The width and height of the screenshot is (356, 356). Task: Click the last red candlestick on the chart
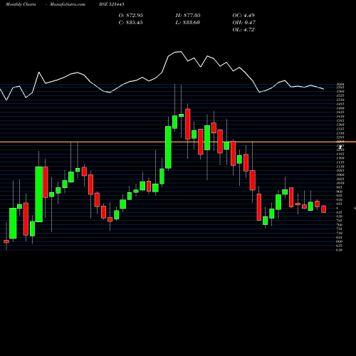pos(324,209)
